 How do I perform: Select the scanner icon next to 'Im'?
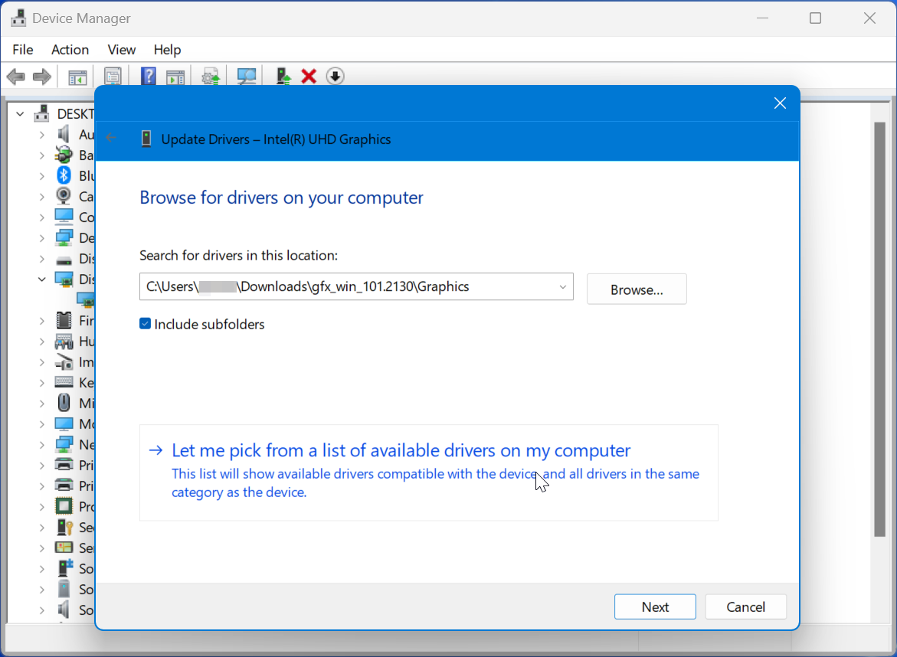(64, 361)
